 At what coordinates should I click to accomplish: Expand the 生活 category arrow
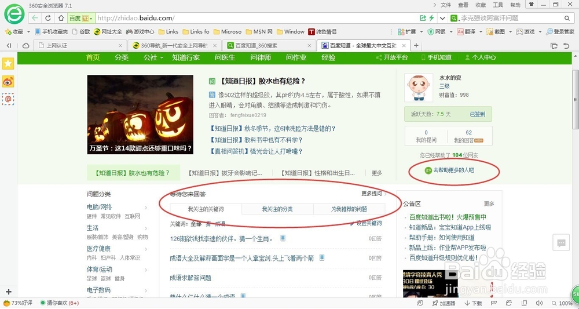146,228
